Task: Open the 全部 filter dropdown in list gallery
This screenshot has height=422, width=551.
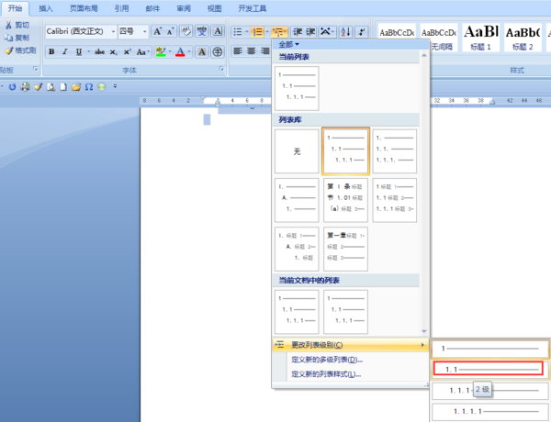Action: click(x=288, y=44)
